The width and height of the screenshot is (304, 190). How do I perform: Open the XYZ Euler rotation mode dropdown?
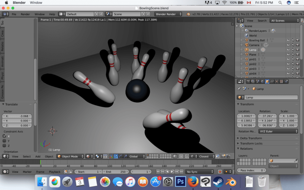278,131
